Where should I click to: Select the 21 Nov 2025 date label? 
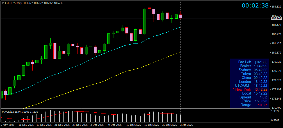(x=62, y=125)
